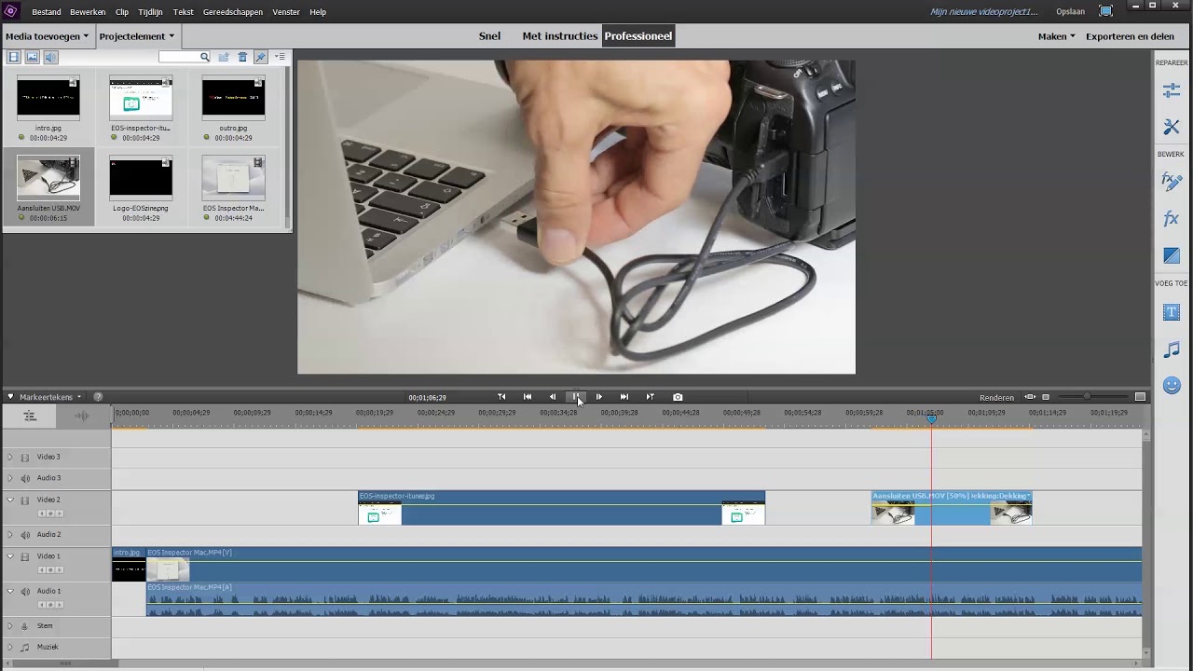Click the freeze frame camera icon
The width and height of the screenshot is (1193, 671).
click(x=678, y=397)
